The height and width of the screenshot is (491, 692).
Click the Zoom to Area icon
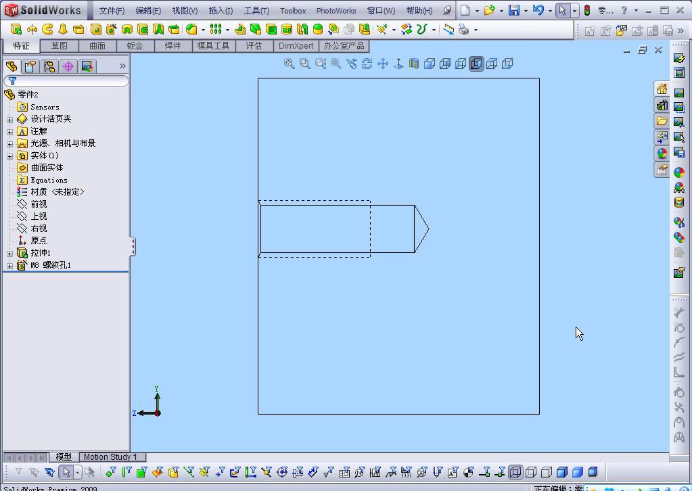tap(304, 64)
